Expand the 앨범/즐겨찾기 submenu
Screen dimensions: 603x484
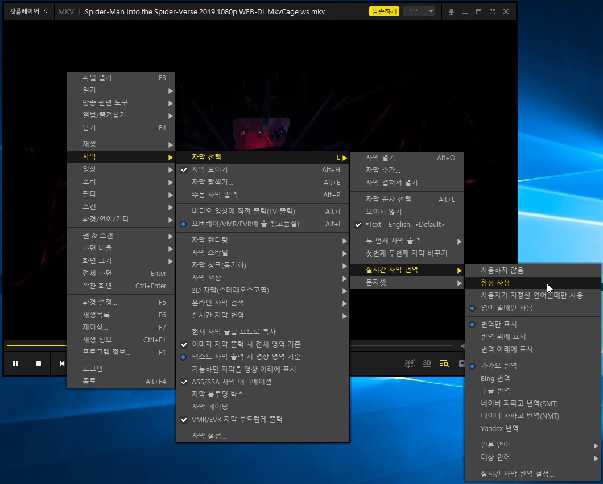[121, 115]
